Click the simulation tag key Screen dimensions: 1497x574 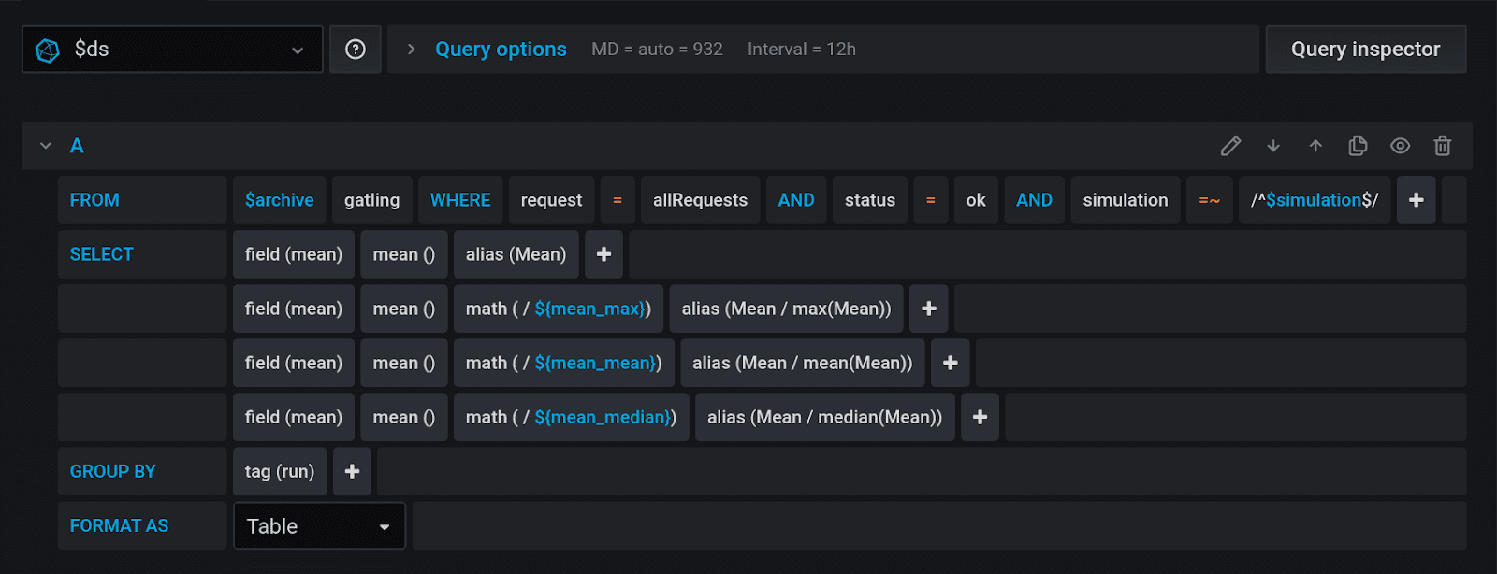[1126, 200]
